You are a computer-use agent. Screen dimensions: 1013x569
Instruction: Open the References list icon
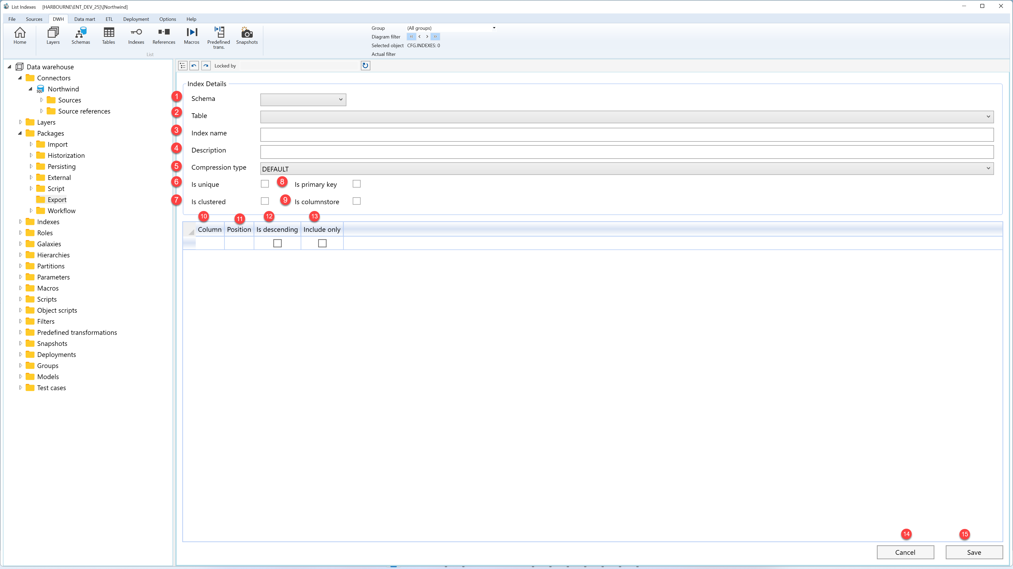tap(164, 36)
